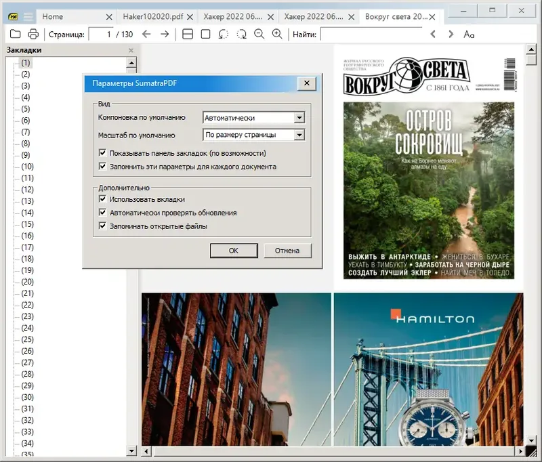Close the Haker102020.pdf tab
This screenshot has height=462, width=542.
tap(190, 17)
